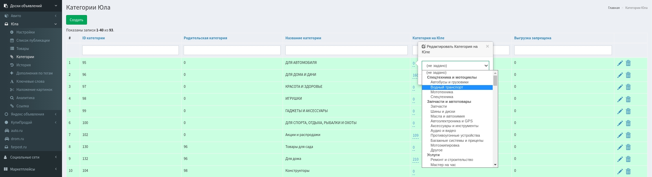Click the Создать button
This screenshot has width=652, height=177.
76,20
